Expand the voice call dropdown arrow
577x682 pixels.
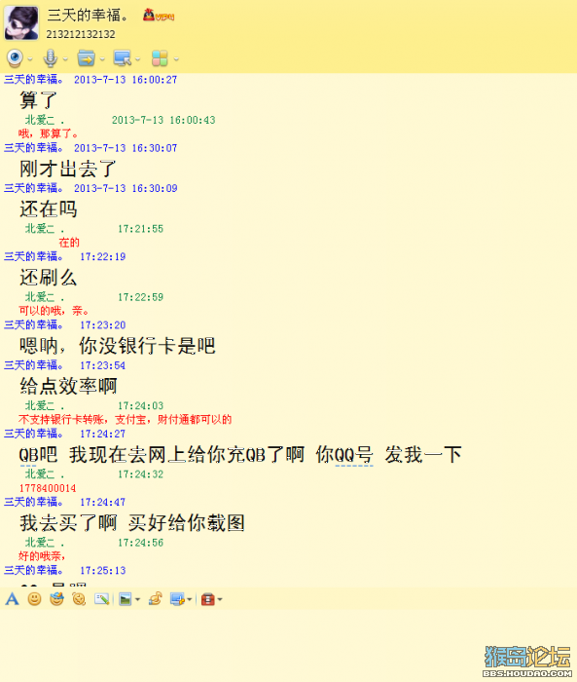point(65,59)
